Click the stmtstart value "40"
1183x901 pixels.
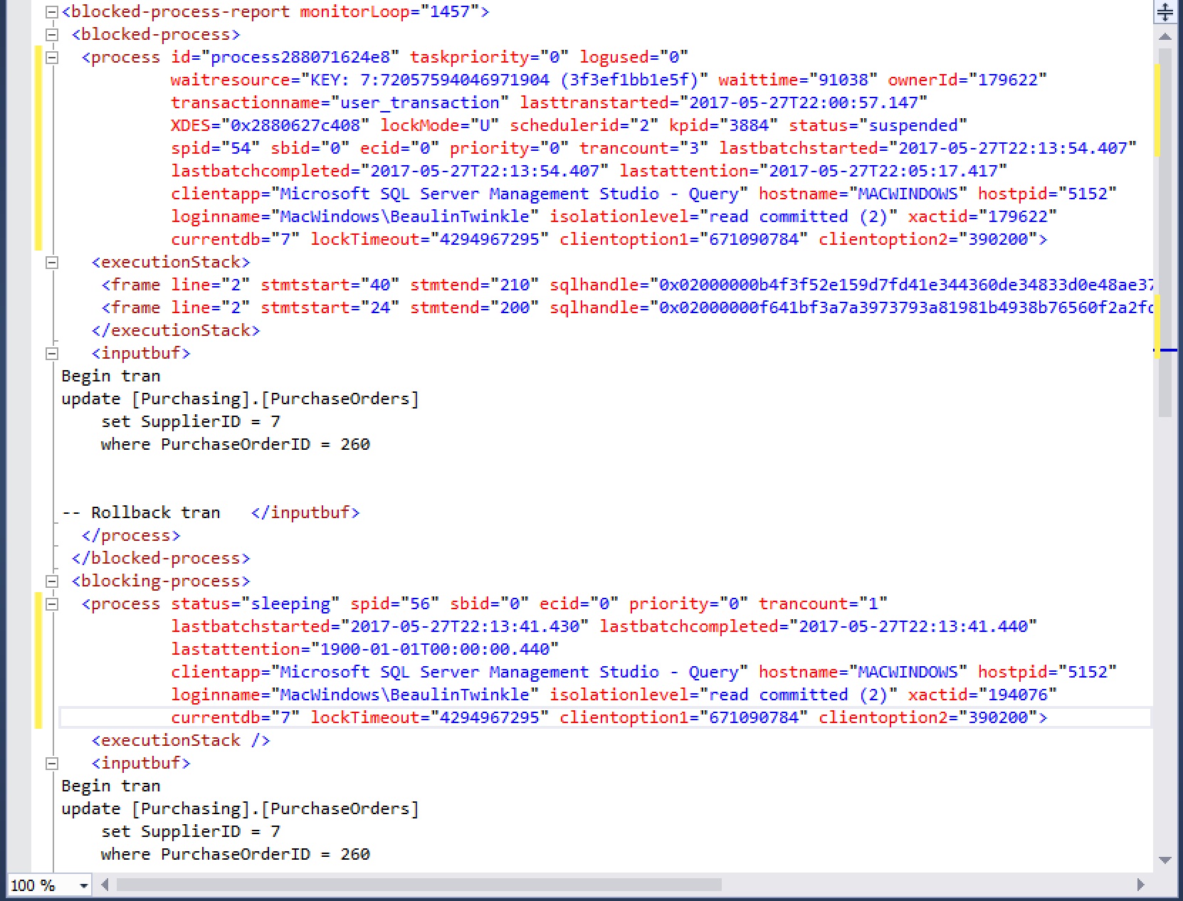pyautogui.click(x=380, y=285)
